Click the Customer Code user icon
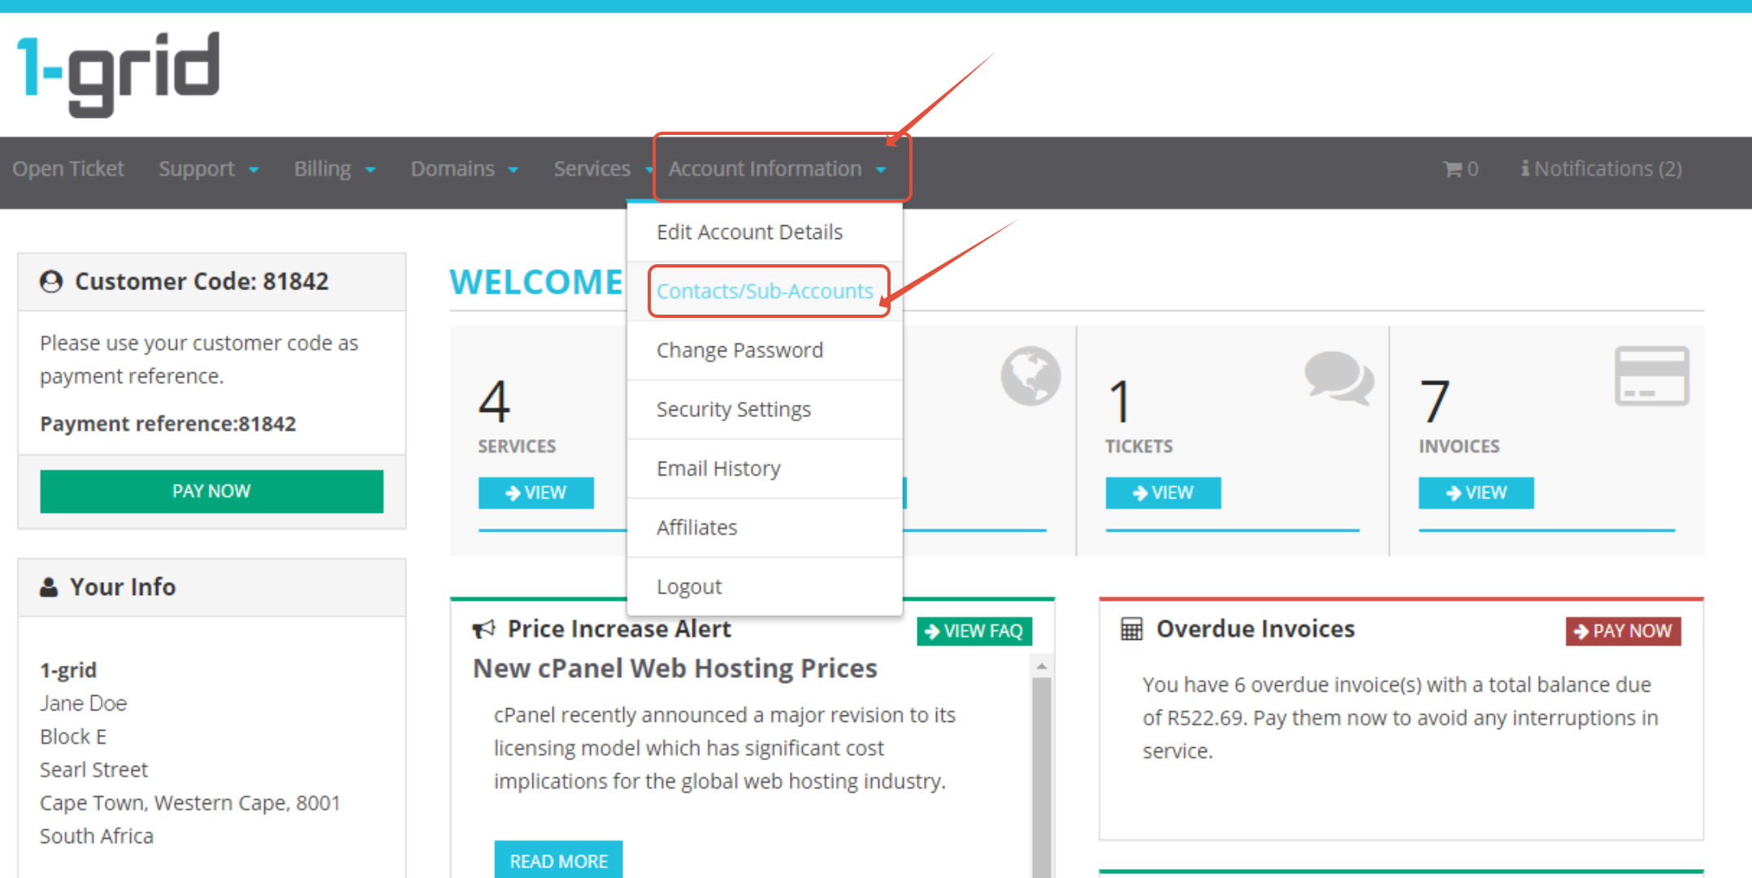 click(x=51, y=281)
